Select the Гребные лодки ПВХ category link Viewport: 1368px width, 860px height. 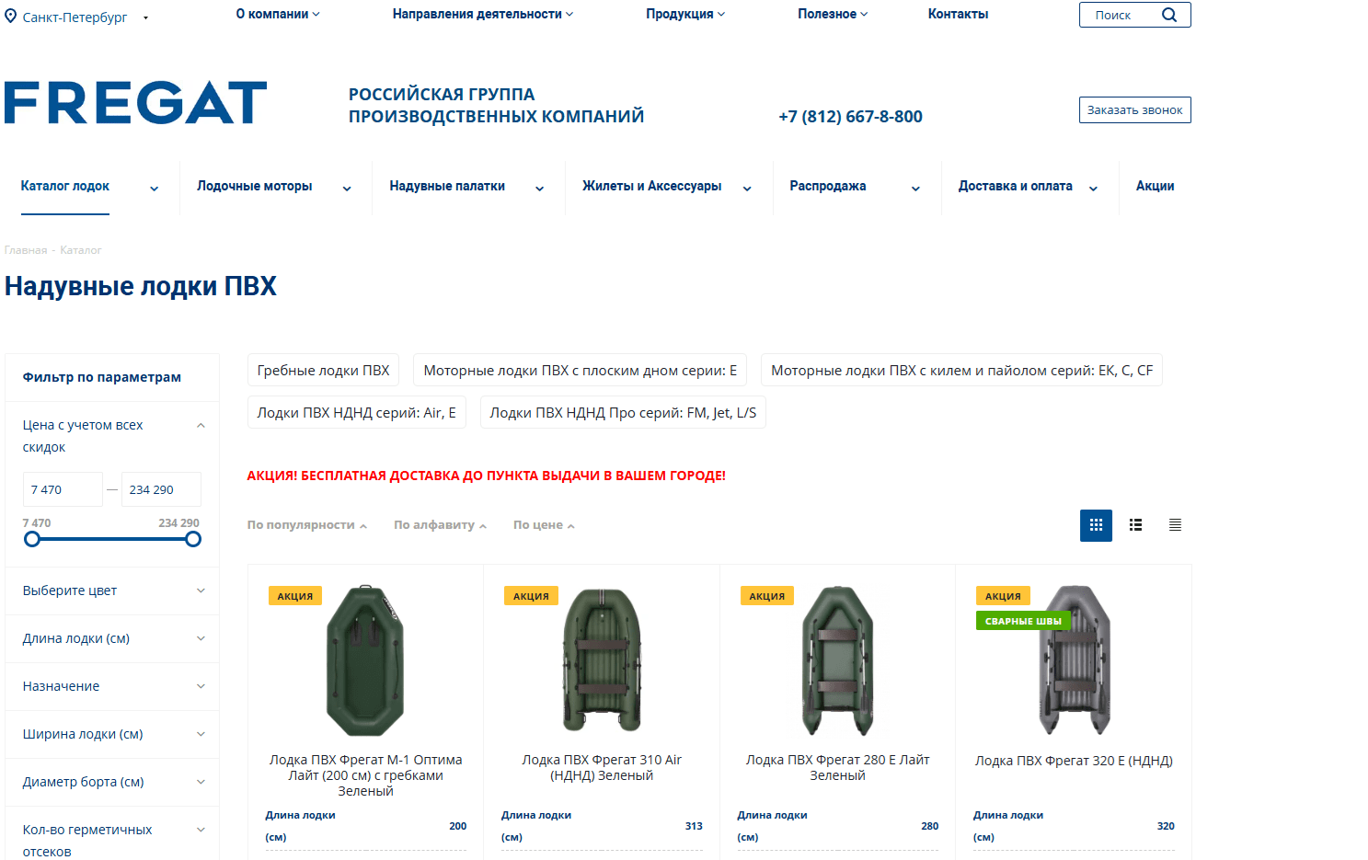click(324, 371)
